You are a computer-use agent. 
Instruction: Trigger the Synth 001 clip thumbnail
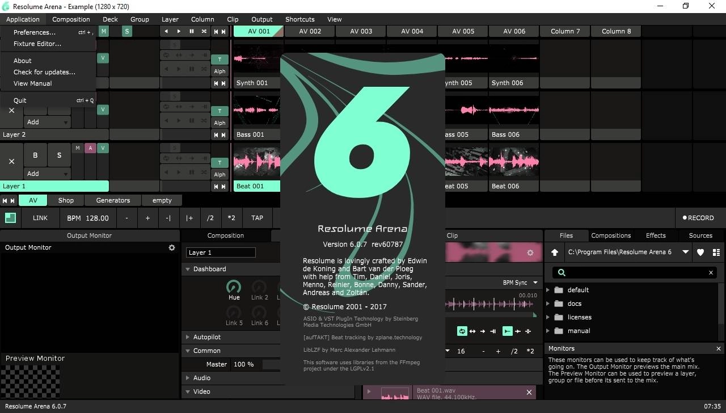(258, 58)
